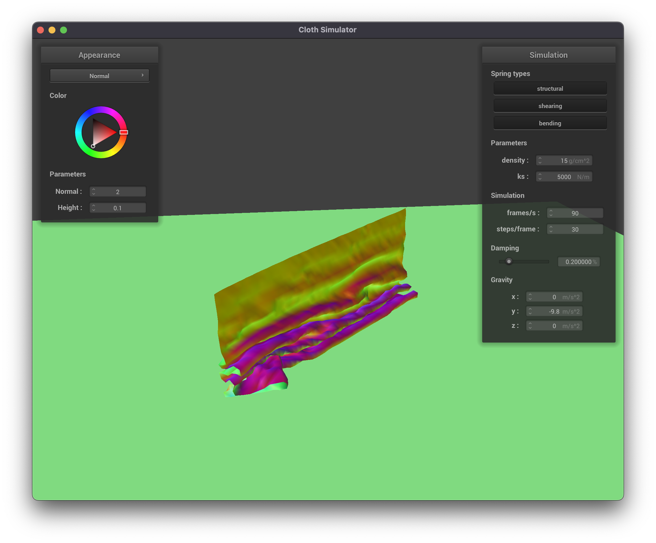Viewport: 656px width, 543px height.
Task: Toggle the shearing spring type
Action: 550,106
